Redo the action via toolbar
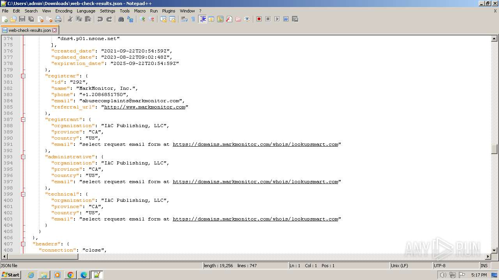Image resolution: width=499 pixels, height=280 pixels. (x=109, y=19)
